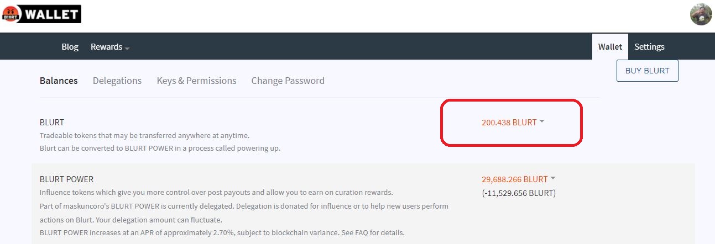Open the user profile avatar menu

(x=701, y=14)
